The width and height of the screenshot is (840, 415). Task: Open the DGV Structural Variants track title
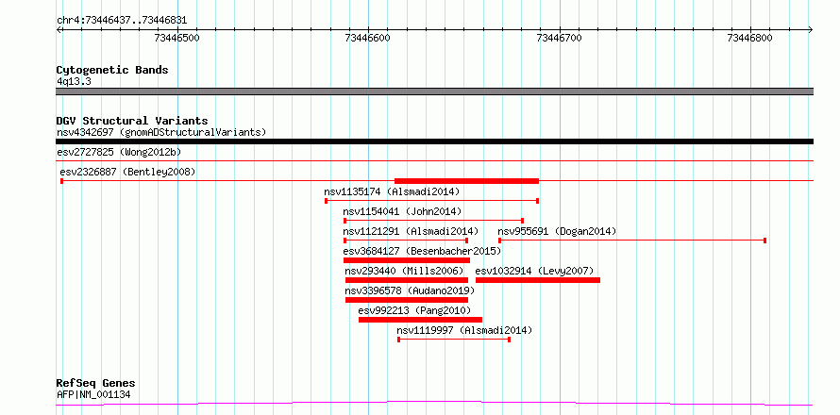132,121
